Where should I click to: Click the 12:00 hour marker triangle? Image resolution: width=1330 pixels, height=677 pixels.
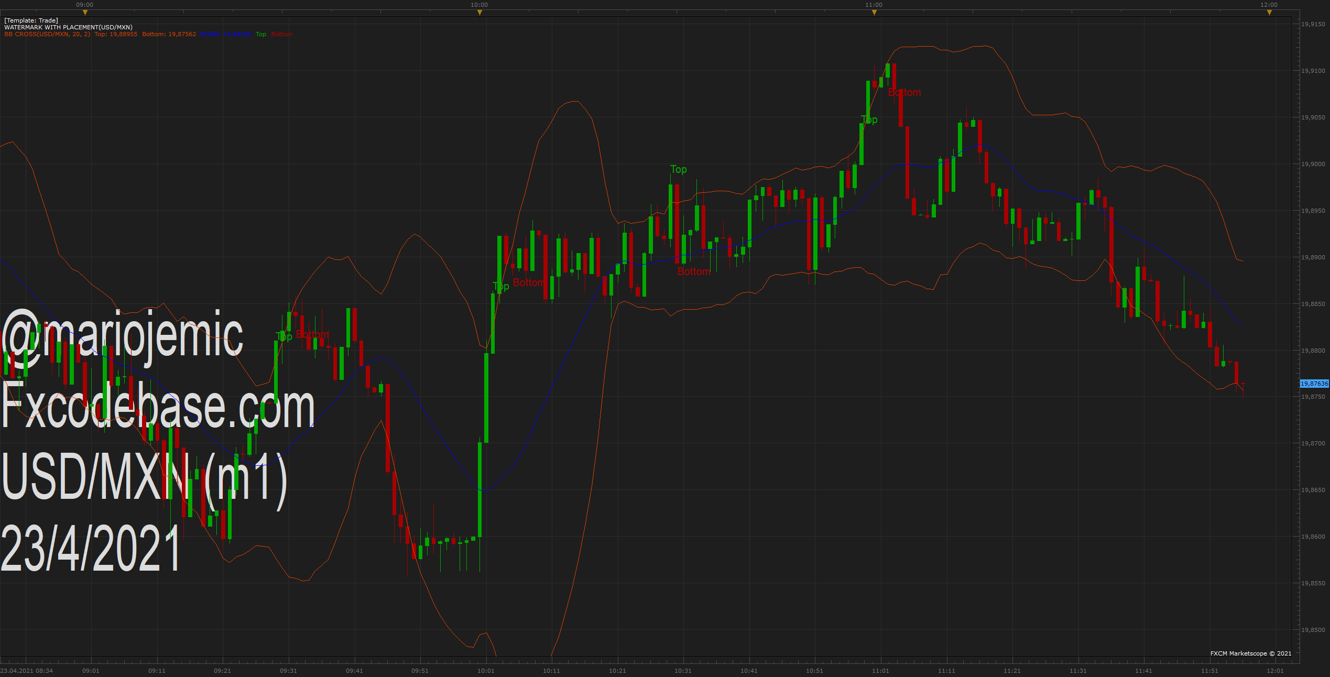1269,13
